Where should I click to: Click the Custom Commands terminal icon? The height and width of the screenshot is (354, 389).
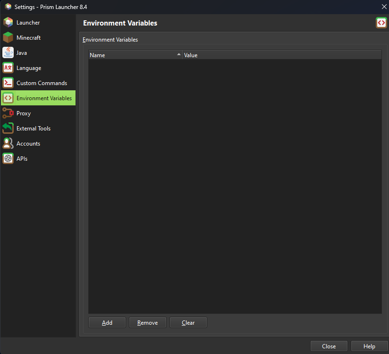tap(8, 83)
